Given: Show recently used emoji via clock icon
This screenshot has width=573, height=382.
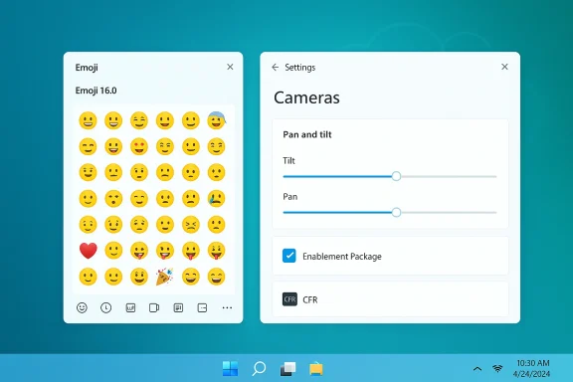Looking at the screenshot, I should tap(106, 307).
